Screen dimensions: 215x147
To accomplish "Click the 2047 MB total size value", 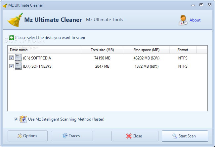I will [x=102, y=66].
